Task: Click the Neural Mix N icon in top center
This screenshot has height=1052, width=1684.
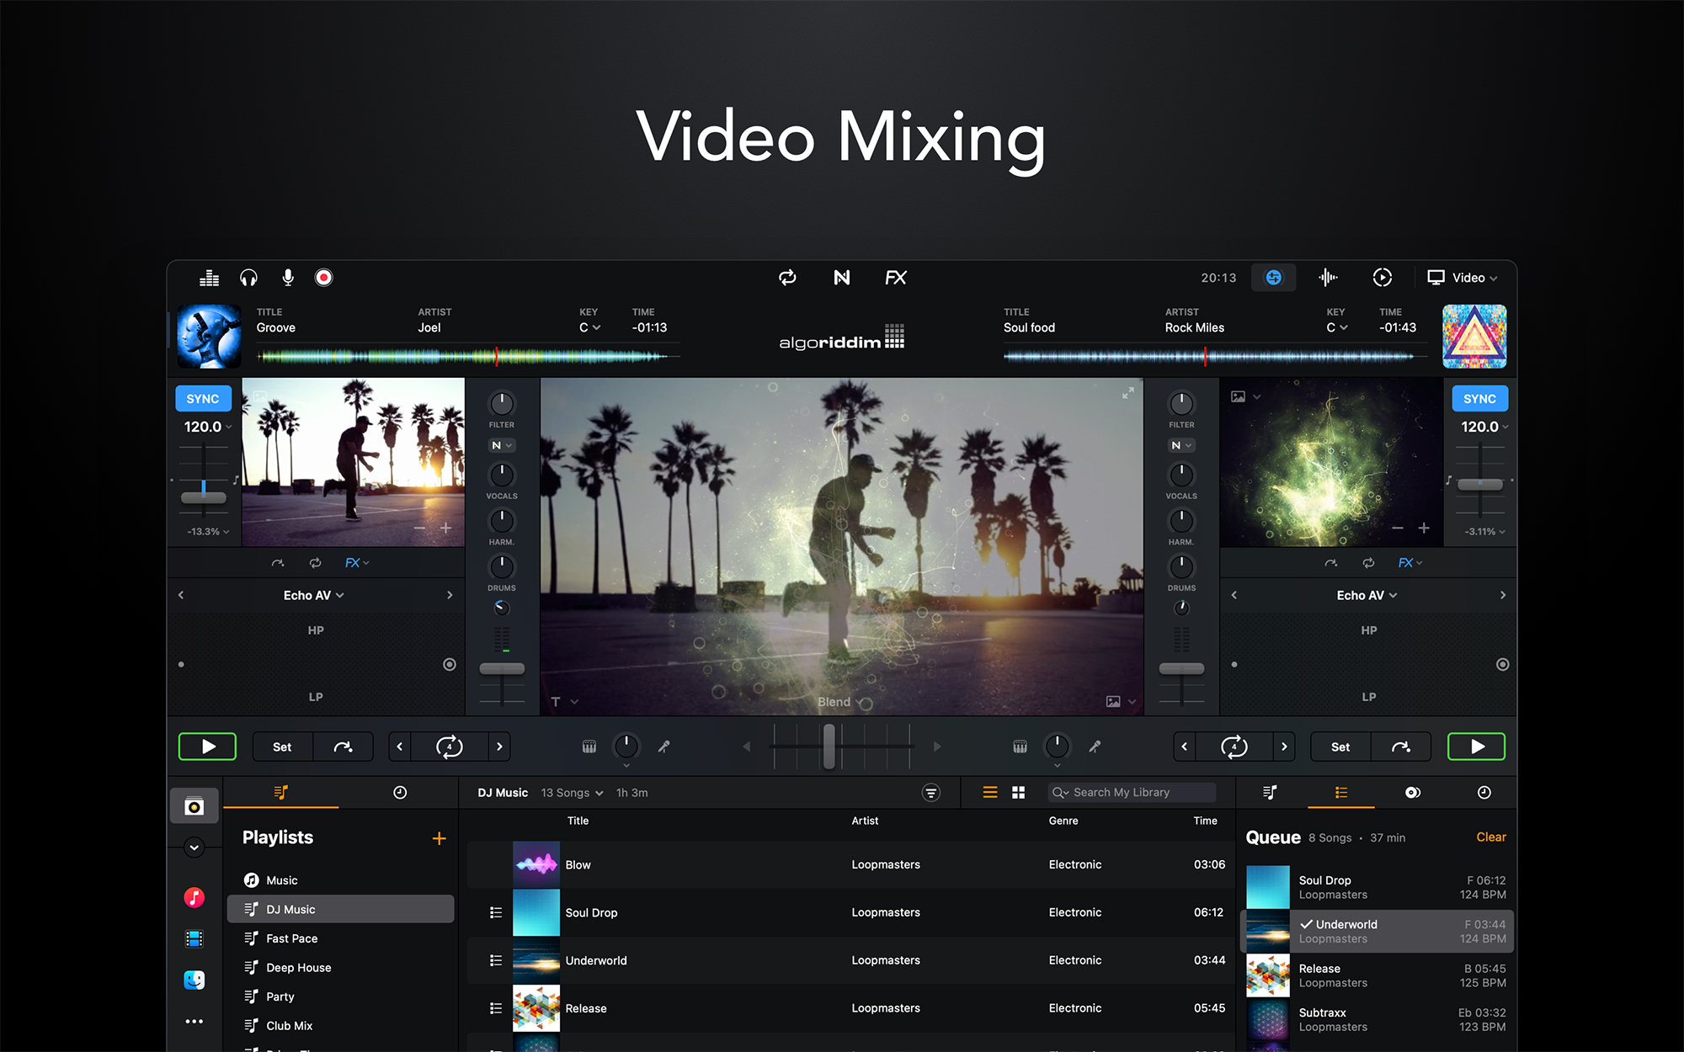Action: point(841,278)
